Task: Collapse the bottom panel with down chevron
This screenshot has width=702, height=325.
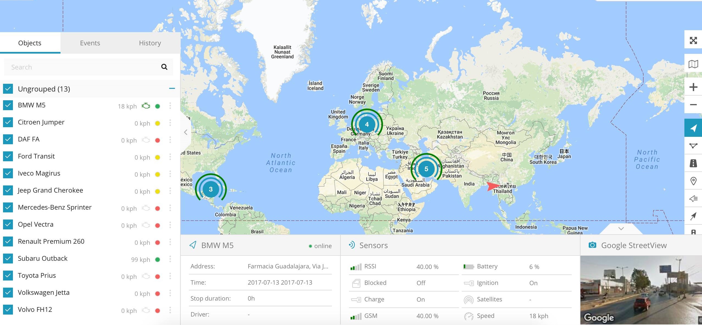Action: click(621, 229)
